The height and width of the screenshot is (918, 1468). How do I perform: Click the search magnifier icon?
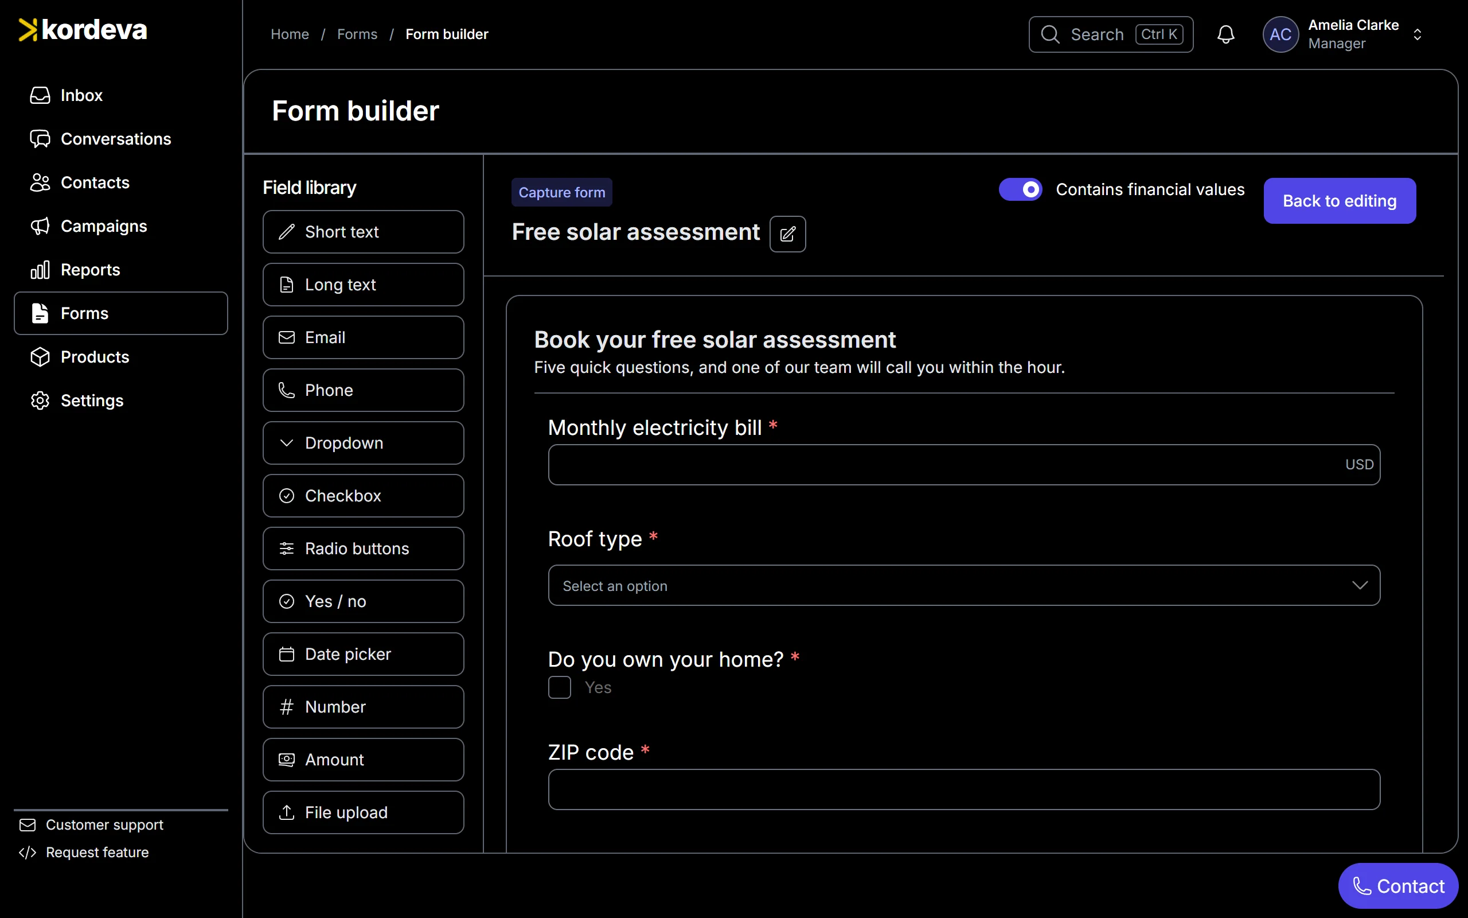1050,34
